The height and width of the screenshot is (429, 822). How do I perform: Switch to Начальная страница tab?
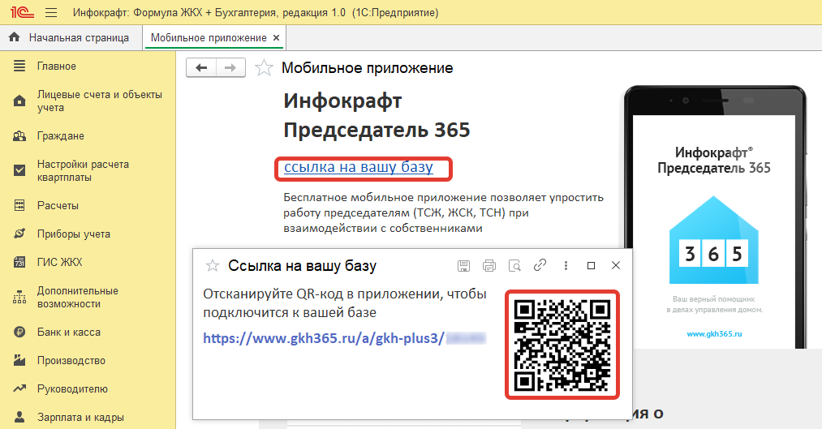click(78, 37)
